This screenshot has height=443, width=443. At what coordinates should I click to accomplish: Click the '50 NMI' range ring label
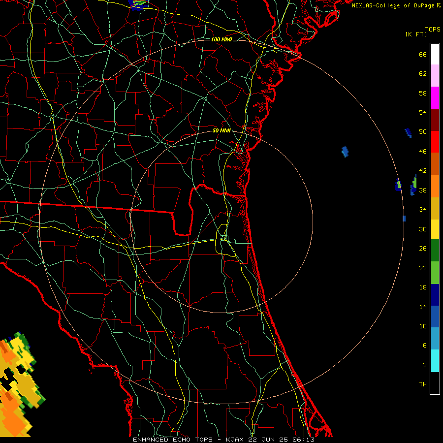[x=222, y=130]
